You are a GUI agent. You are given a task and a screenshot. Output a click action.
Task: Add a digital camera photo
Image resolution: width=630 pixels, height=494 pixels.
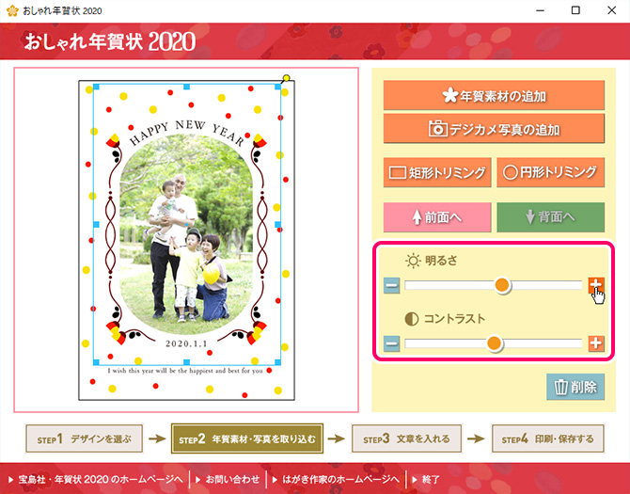point(494,129)
